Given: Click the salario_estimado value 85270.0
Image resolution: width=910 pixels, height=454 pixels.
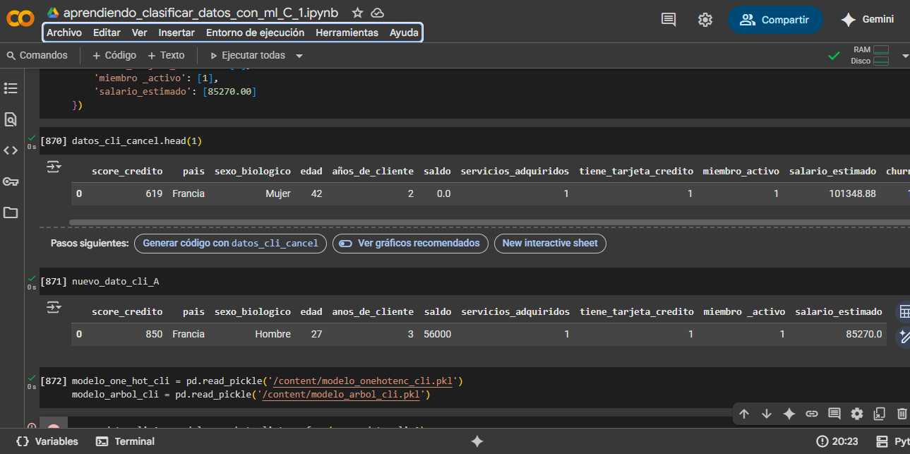Looking at the screenshot, I should pos(864,334).
